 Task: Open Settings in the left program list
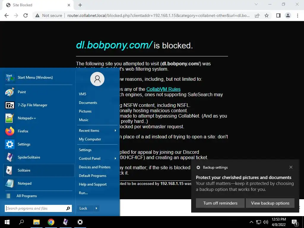[x=39, y=144]
